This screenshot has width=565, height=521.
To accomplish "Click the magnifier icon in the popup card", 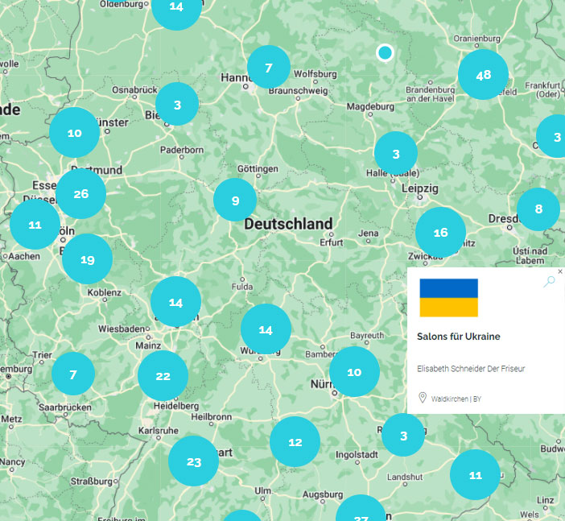I will click(x=550, y=282).
